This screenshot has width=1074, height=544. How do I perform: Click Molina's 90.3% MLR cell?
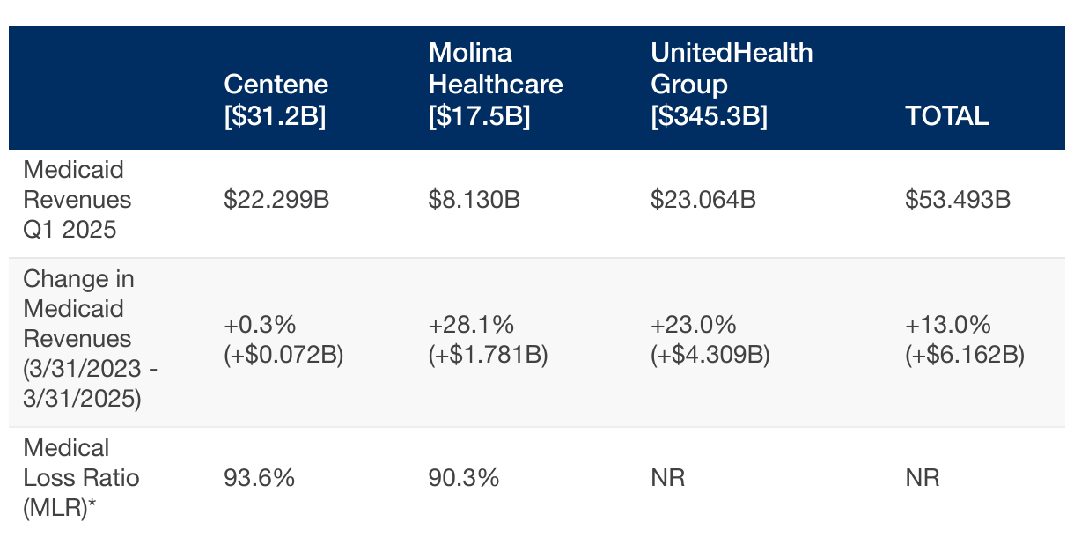click(x=464, y=478)
